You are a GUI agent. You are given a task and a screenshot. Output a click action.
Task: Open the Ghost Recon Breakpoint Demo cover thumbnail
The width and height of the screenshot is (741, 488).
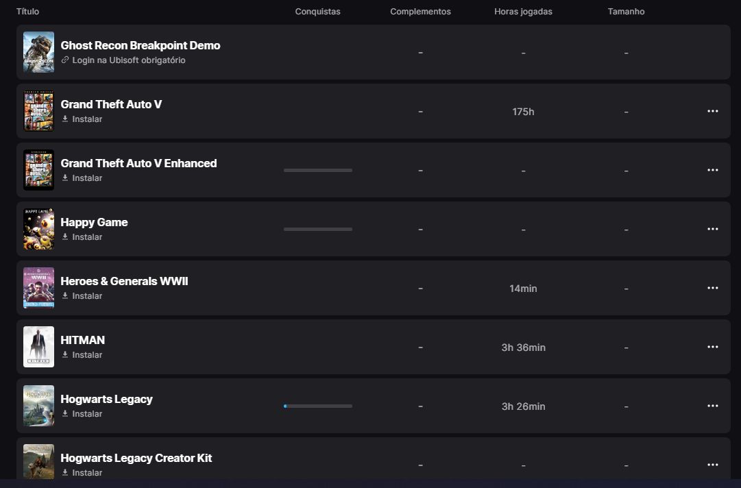click(x=39, y=52)
